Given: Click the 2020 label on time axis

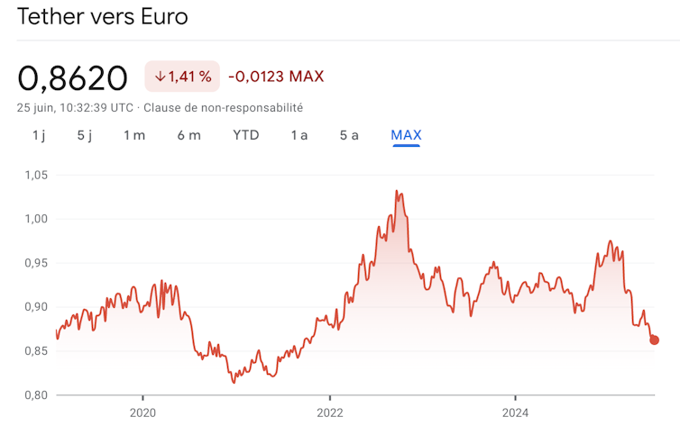Looking at the screenshot, I should click(x=143, y=413).
